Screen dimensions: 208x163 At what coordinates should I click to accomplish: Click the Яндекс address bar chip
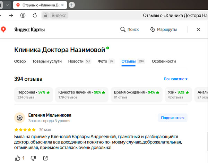point(59,15)
